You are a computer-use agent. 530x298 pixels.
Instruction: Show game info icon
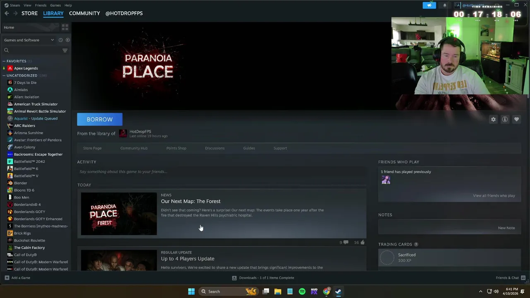pos(505,119)
